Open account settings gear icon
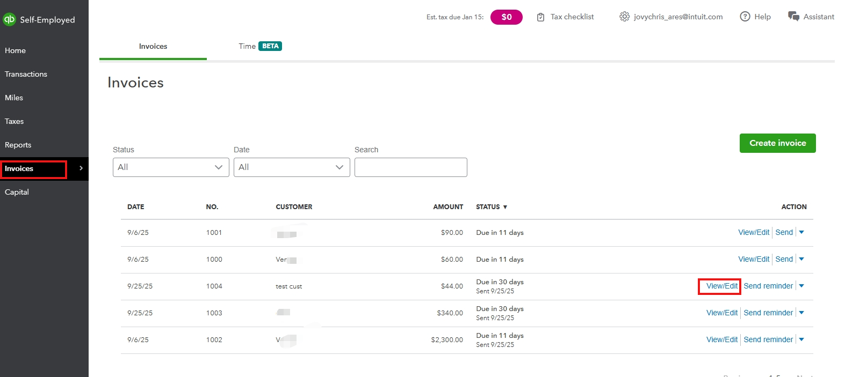 (x=624, y=17)
